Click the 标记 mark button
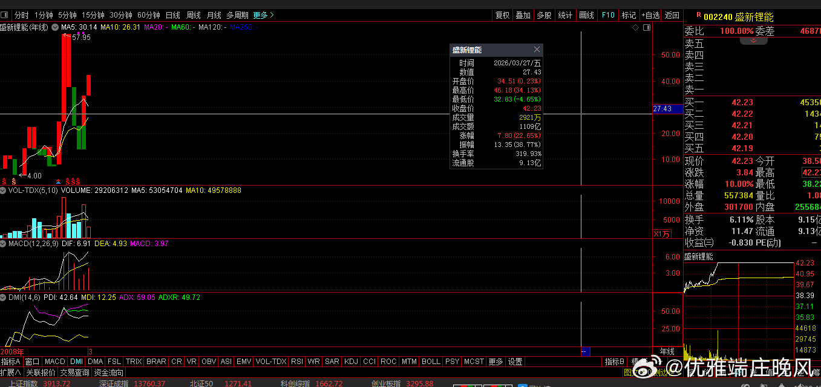 [x=629, y=15]
